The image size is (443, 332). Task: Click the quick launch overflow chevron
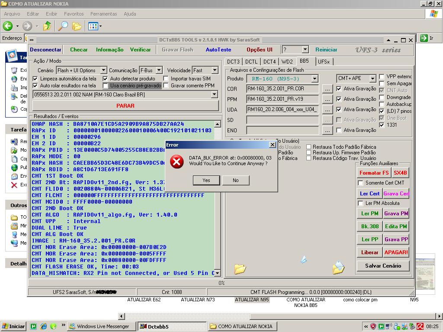63,325
